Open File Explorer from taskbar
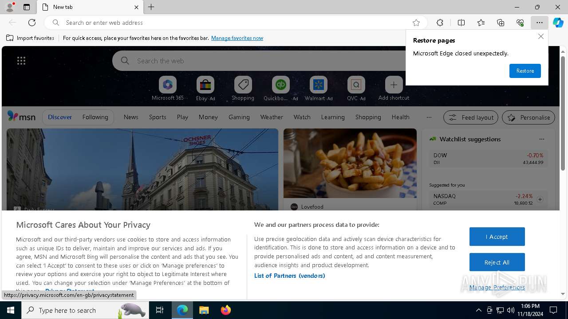 pos(204,310)
